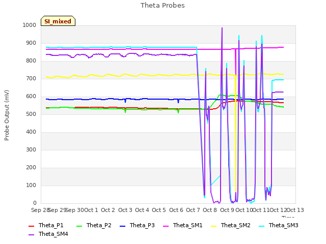The width and height of the screenshot is (326, 244).
Task: Click the Theta_SM4 purple legend swatch
Action: point(31,235)
